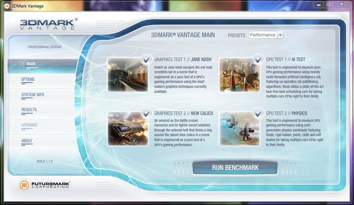This screenshot has width=354, height=205.
Task: Click the Futuremark orange logo icon
Action: pos(24,185)
